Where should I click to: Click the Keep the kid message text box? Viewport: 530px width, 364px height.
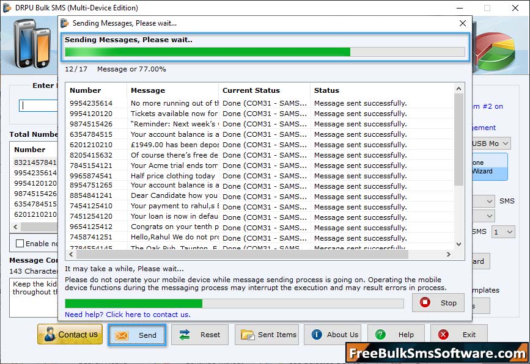34,298
